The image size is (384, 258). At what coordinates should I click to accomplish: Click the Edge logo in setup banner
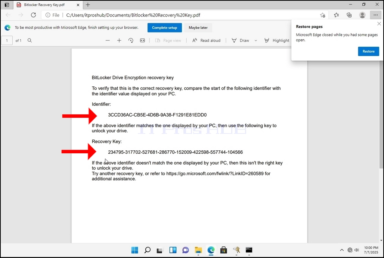(x=7, y=28)
